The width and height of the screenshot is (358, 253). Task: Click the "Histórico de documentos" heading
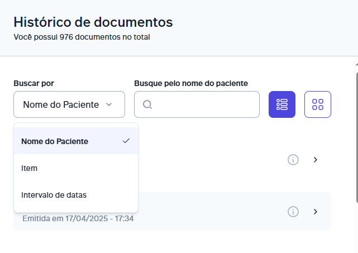93,22
